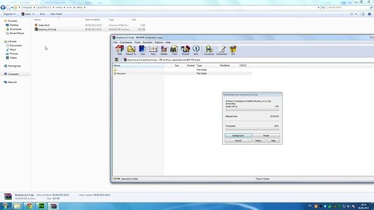Open the view options dropdown in Explorer
Screen dimensions: 374x210
pyautogui.click(x=356, y=14)
